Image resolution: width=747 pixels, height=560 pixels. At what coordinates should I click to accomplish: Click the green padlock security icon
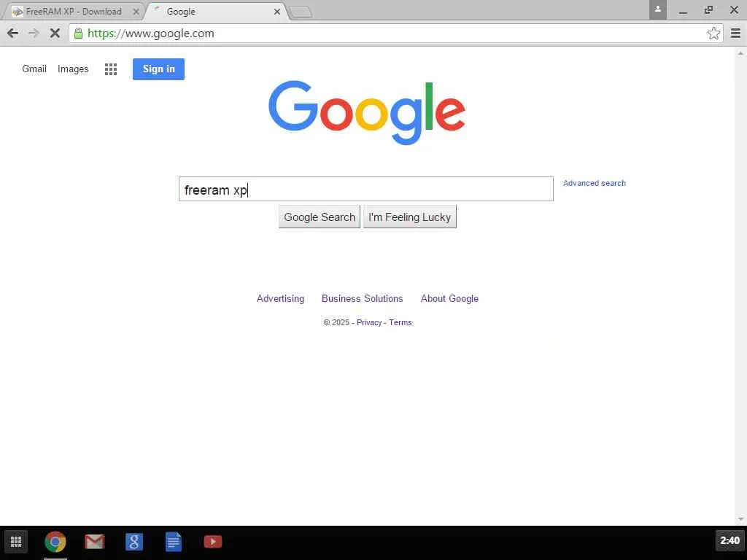click(x=78, y=33)
